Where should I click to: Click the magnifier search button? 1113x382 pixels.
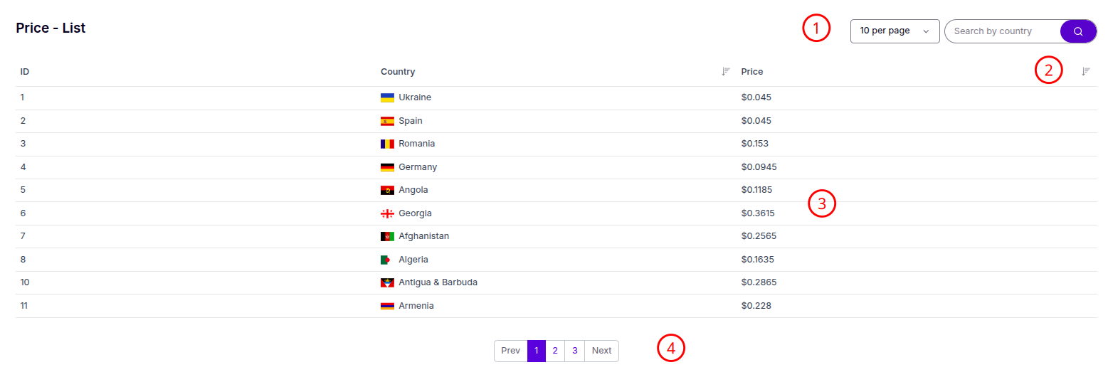pos(1078,31)
